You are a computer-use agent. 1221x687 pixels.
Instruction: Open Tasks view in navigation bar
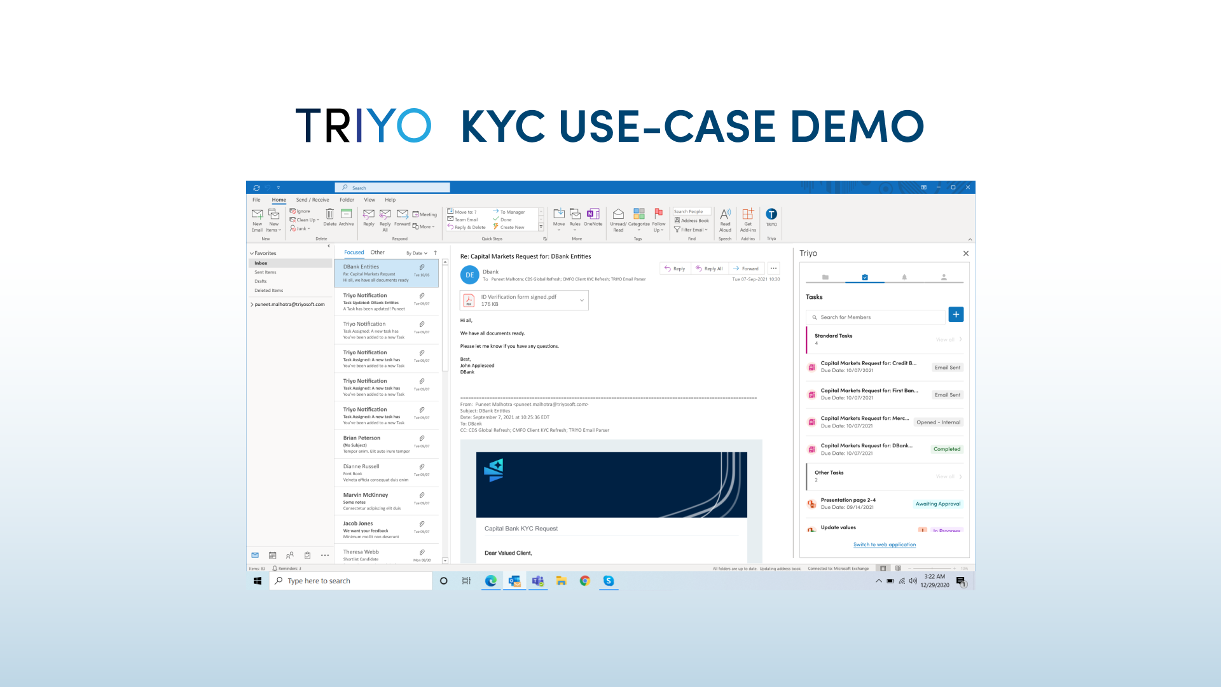click(x=307, y=555)
